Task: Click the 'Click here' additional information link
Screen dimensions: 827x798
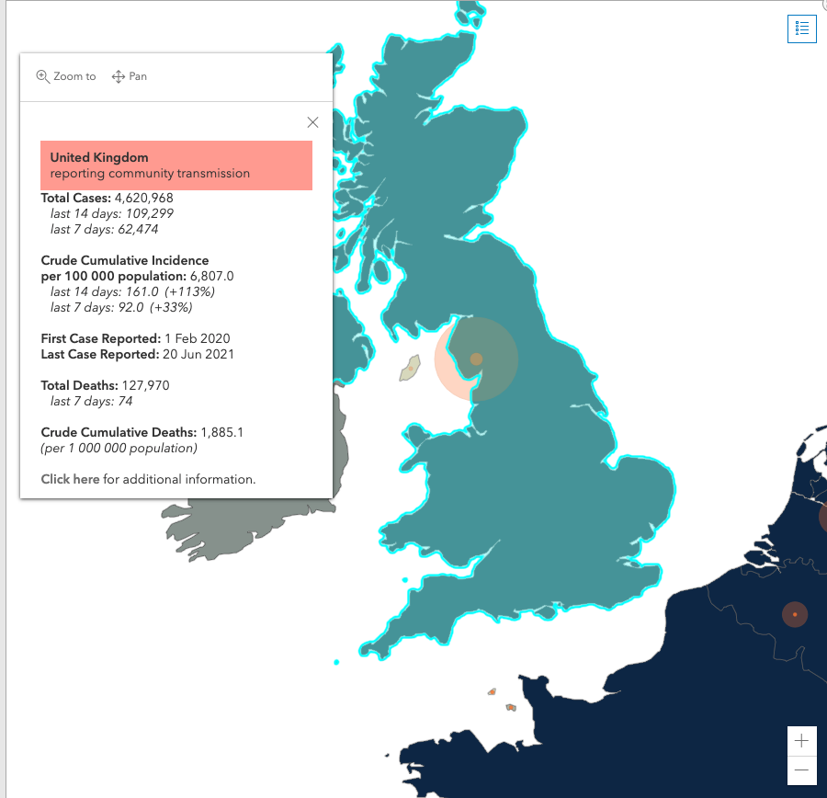Action: click(x=70, y=479)
